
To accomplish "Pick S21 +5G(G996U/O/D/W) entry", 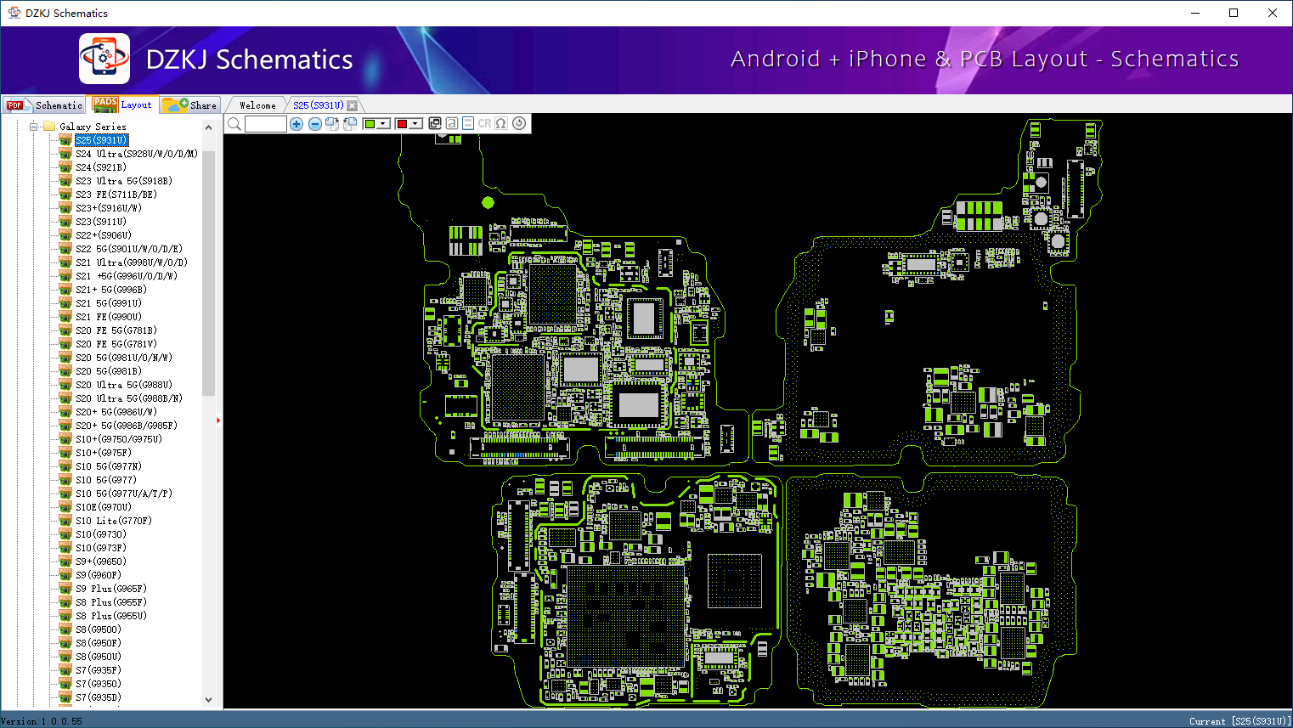I will [x=127, y=276].
